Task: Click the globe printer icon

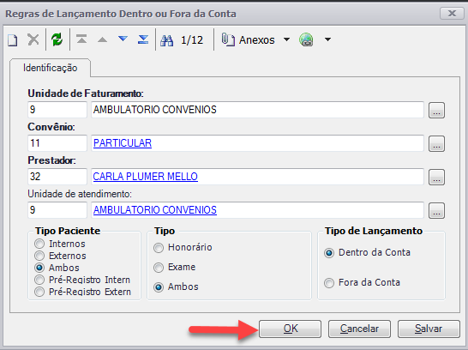Action: [306, 39]
